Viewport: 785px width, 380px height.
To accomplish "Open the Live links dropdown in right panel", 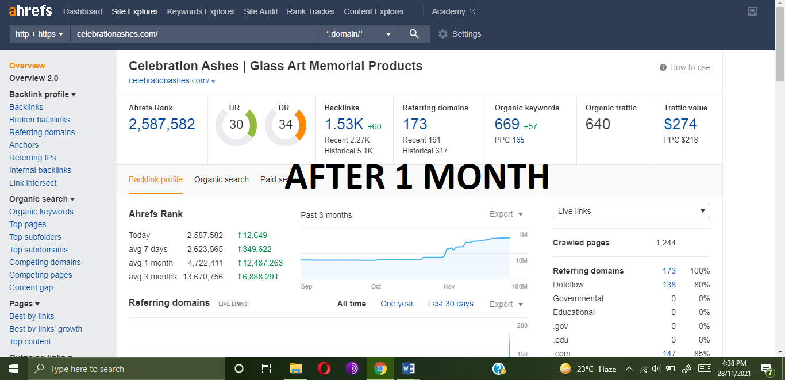I will click(x=630, y=211).
